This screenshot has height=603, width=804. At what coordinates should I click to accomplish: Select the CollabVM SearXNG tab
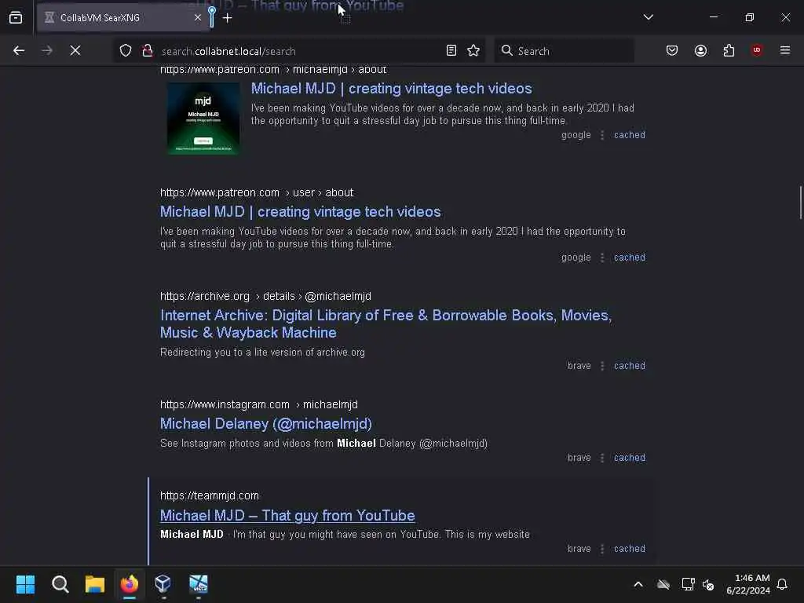pos(122,18)
